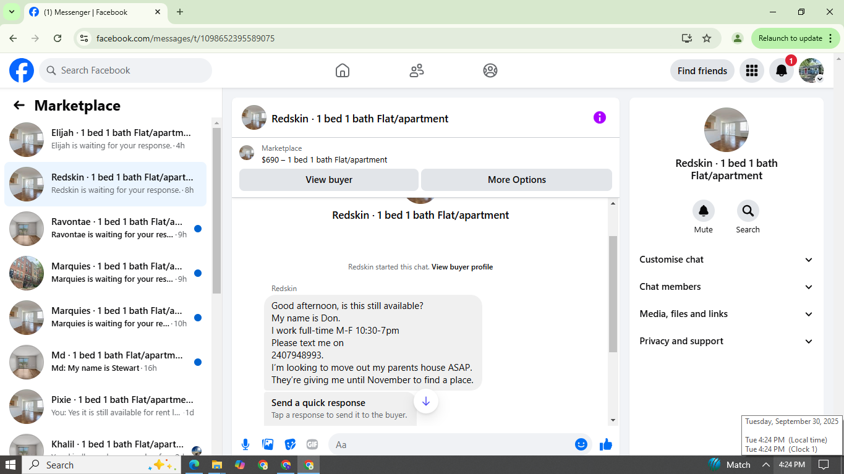Open the GIF picker icon
Image resolution: width=844 pixels, height=474 pixels.
[312, 444]
